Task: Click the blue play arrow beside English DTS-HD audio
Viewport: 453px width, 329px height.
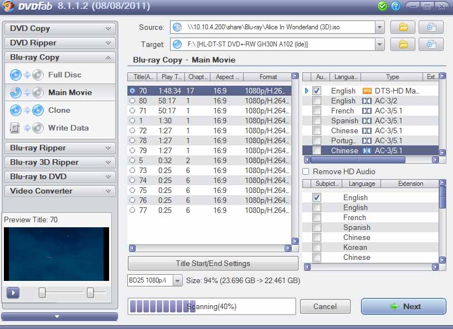Action: 307,91
